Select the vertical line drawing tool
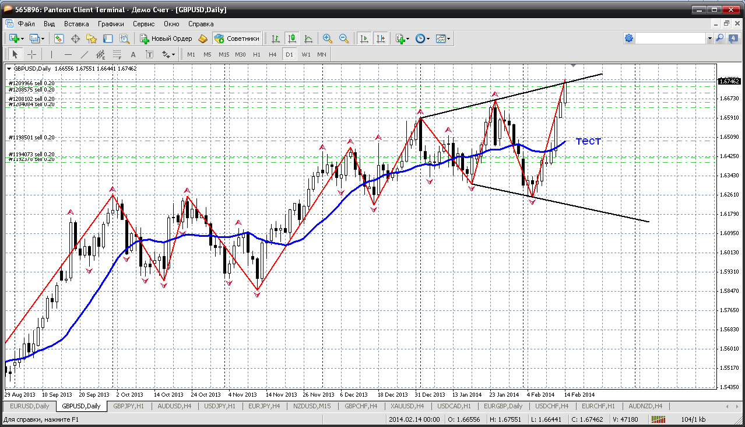The height and width of the screenshot is (427, 745). pyautogui.click(x=52, y=54)
